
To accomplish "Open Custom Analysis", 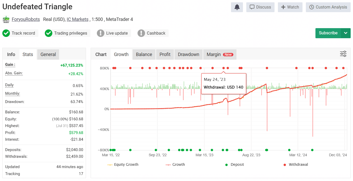I will click(328, 7).
